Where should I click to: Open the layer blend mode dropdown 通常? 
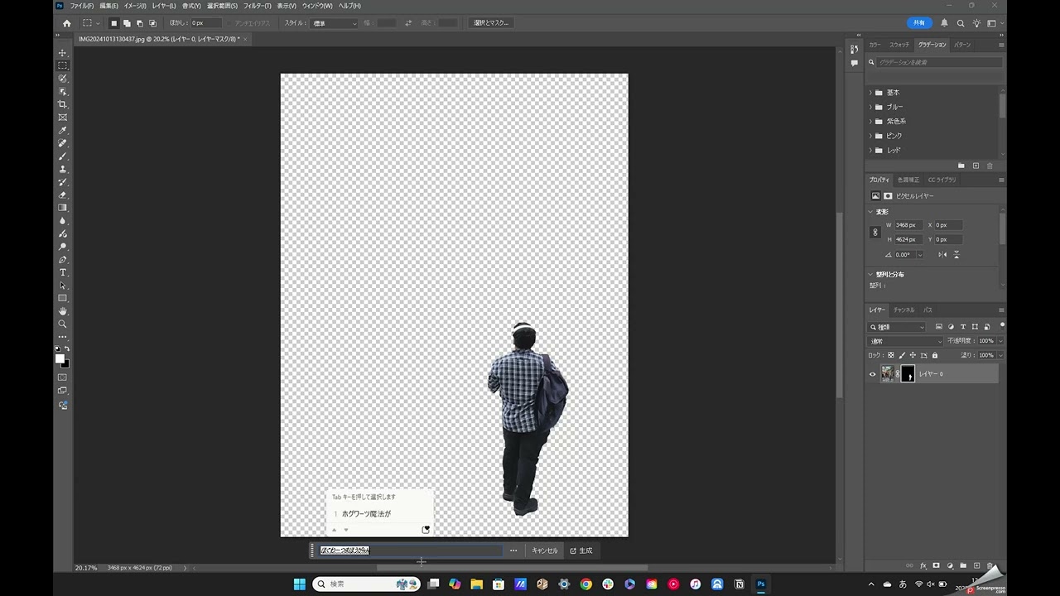point(906,341)
